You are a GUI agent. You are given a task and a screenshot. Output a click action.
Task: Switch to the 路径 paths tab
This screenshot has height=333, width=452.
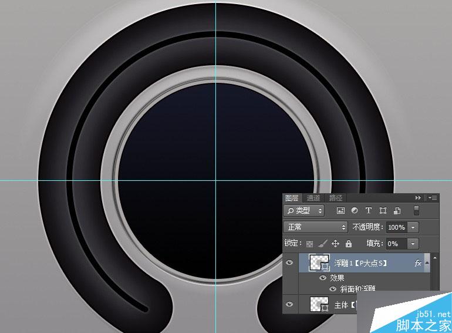(336, 198)
